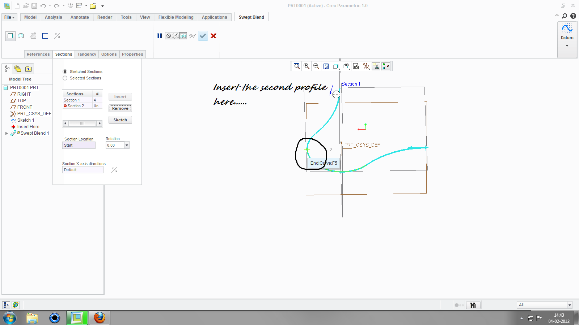The height and width of the screenshot is (325, 579).
Task: Open the File menu dropdown
Action: coord(9,17)
